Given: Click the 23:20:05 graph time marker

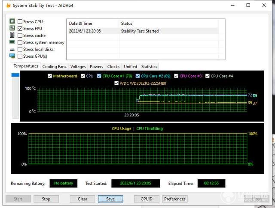Looking at the screenshot, I should click(x=131, y=115).
